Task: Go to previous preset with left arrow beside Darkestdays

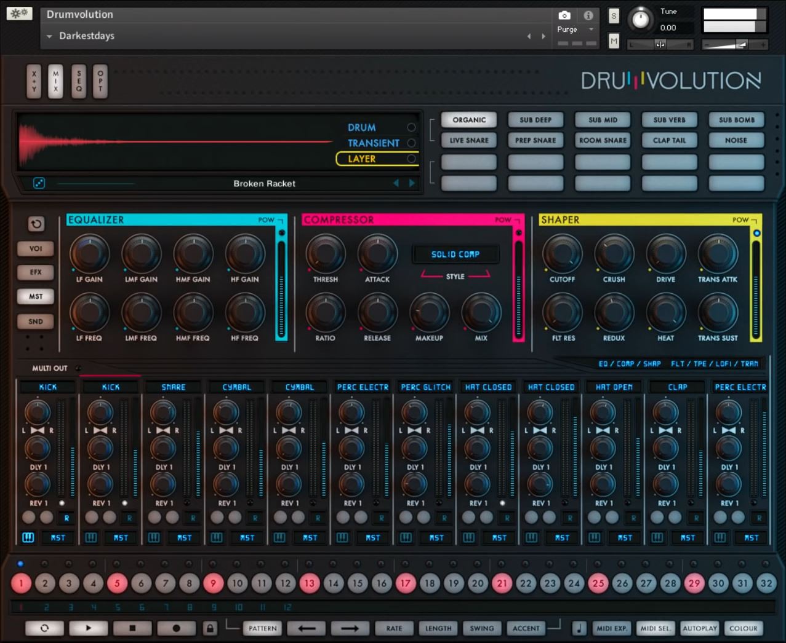Action: pyautogui.click(x=529, y=36)
